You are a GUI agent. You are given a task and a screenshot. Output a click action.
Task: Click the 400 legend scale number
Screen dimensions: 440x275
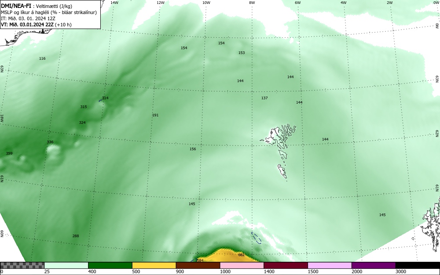pos(92,271)
